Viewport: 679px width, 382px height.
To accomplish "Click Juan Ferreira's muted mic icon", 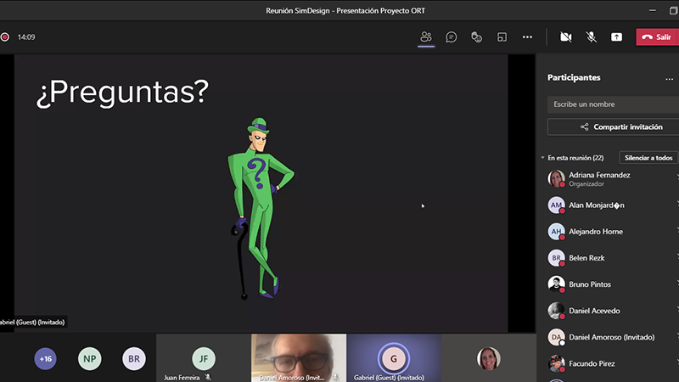I will pos(208,377).
